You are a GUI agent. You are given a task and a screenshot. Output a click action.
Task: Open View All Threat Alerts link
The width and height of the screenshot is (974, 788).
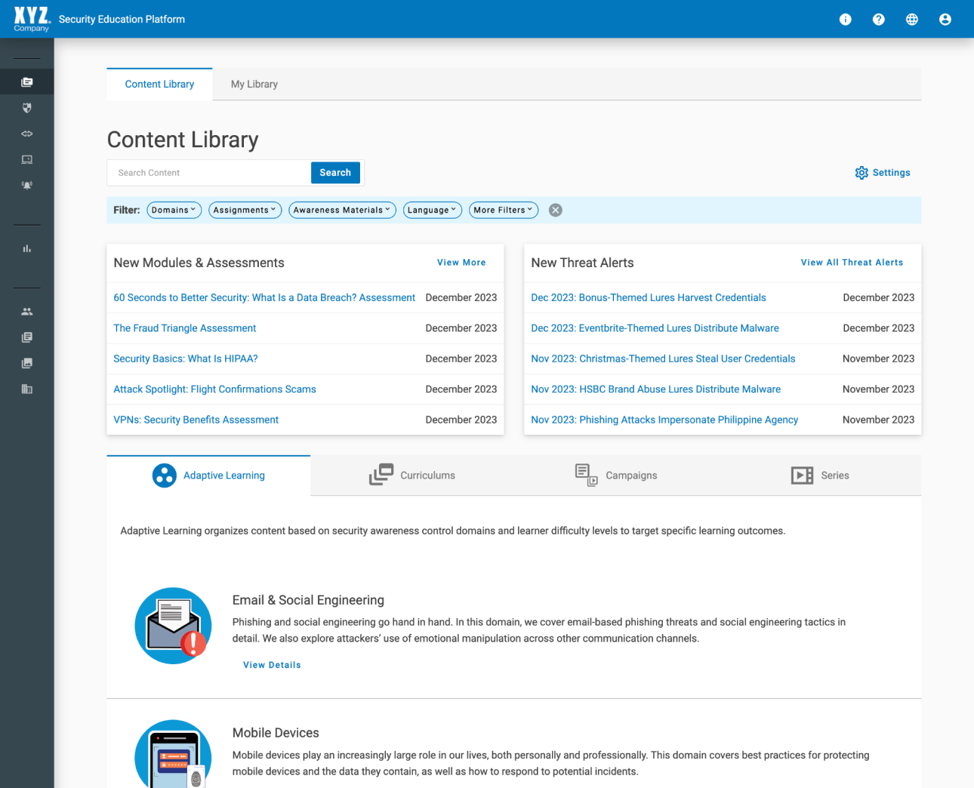pyautogui.click(x=852, y=263)
